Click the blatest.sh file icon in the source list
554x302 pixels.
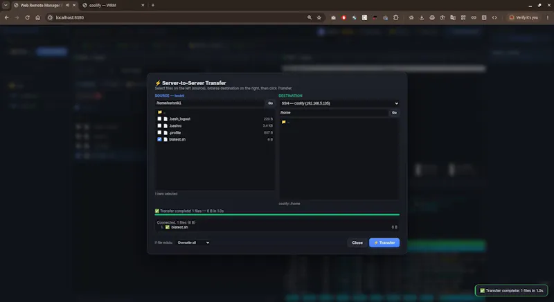[x=166, y=139]
